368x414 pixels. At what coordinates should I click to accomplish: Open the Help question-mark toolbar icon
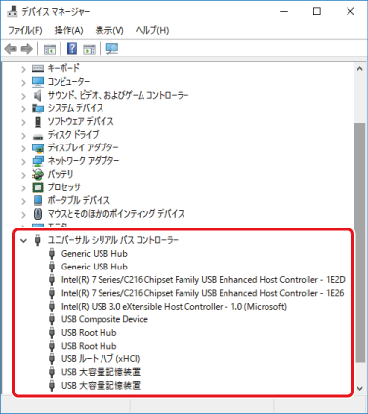point(72,49)
